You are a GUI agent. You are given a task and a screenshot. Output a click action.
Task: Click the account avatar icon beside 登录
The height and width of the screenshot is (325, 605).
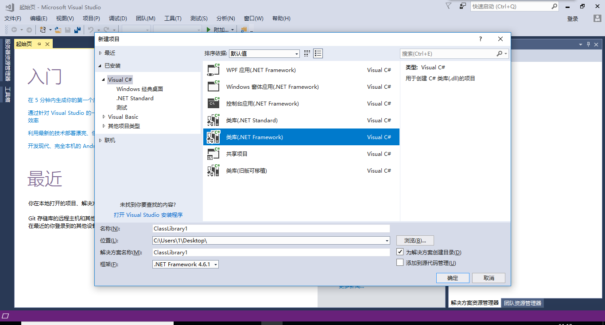tap(597, 19)
